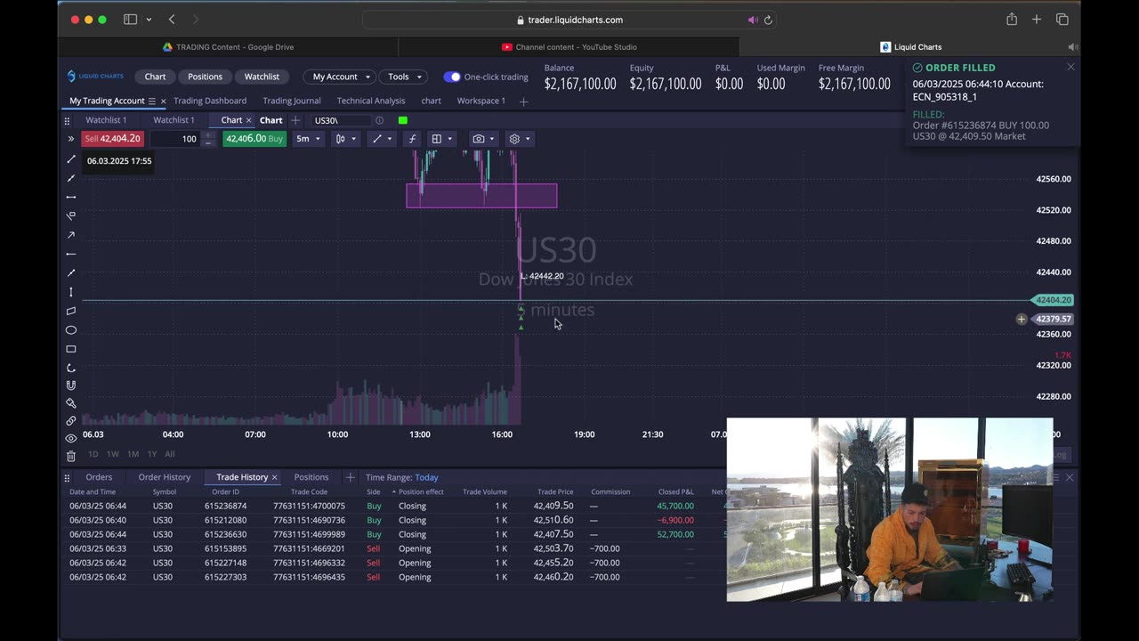Toggle One-click trading switch
This screenshot has height=641, width=1139.
pos(452,77)
